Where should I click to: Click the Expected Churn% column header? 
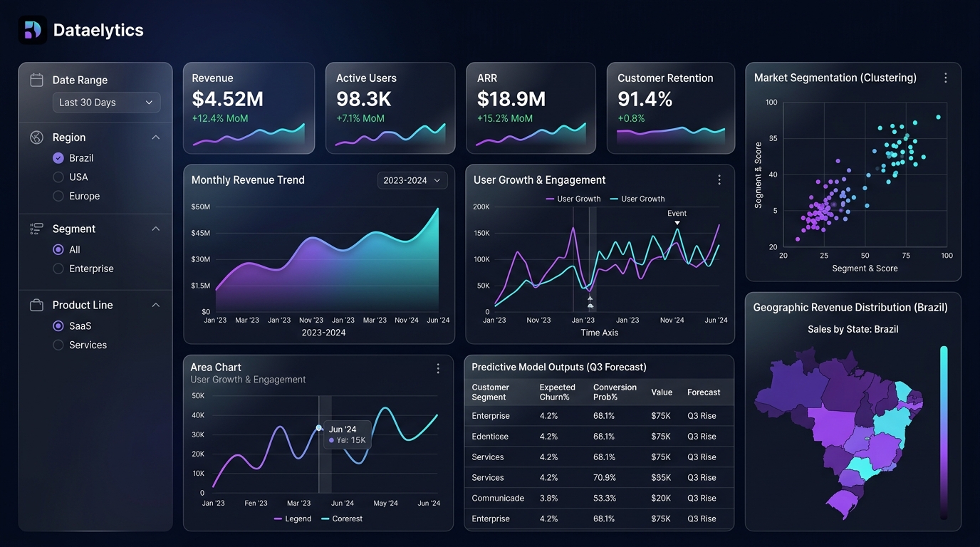tap(558, 392)
